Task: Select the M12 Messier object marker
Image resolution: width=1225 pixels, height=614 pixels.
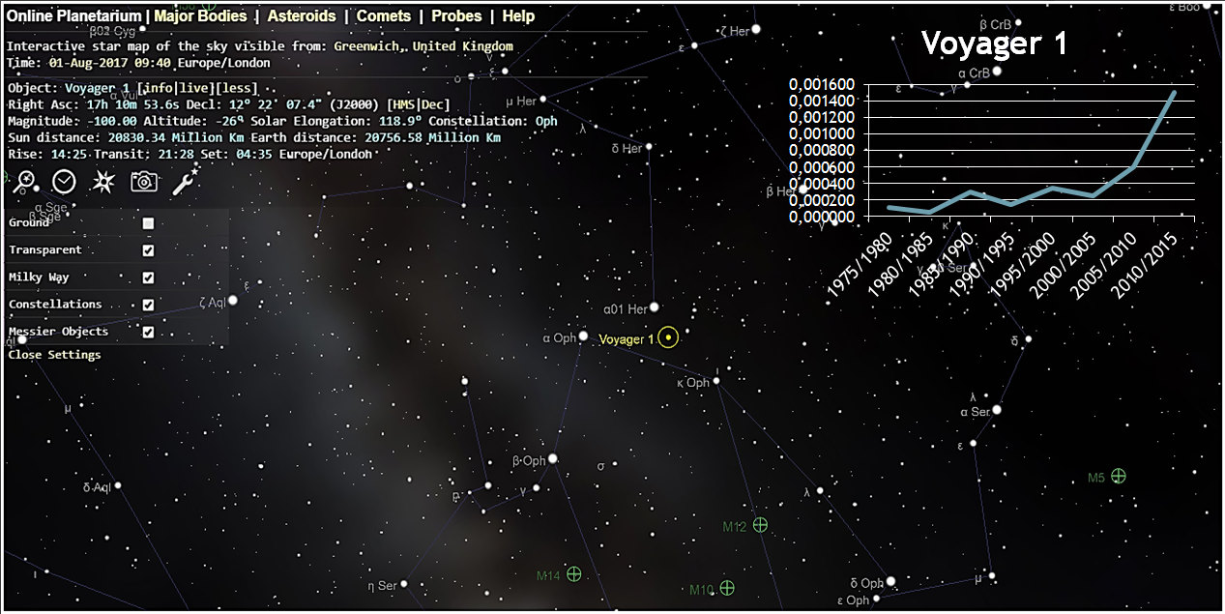Action: [x=760, y=525]
